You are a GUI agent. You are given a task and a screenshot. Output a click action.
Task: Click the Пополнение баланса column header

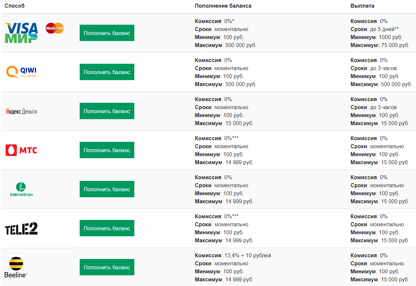[223, 6]
